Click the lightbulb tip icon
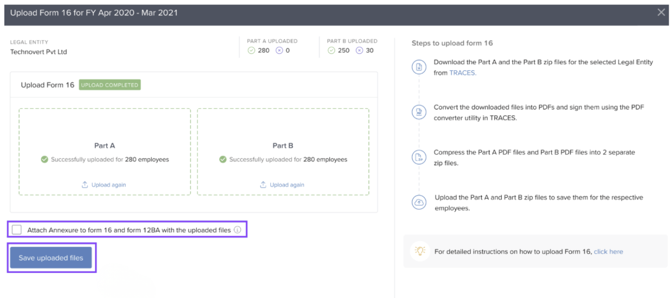This screenshot has height=298, width=672. point(420,251)
